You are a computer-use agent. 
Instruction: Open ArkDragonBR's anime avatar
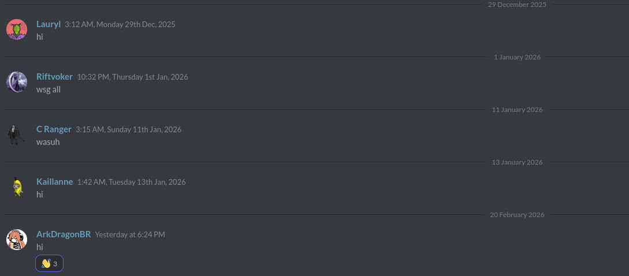point(17,240)
